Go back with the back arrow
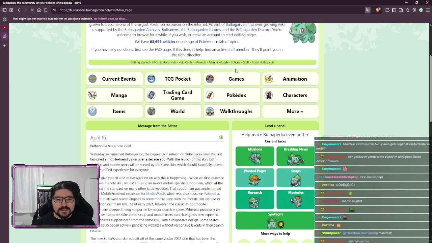432x243 pixels. (x=19, y=10)
